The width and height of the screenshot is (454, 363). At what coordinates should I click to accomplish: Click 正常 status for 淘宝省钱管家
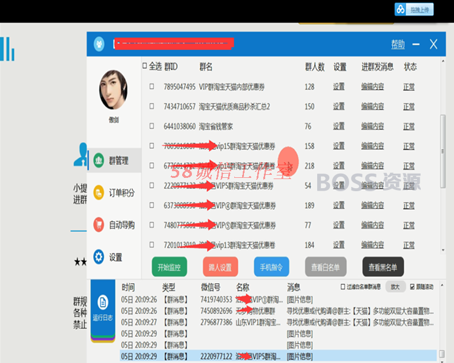pyautogui.click(x=409, y=126)
